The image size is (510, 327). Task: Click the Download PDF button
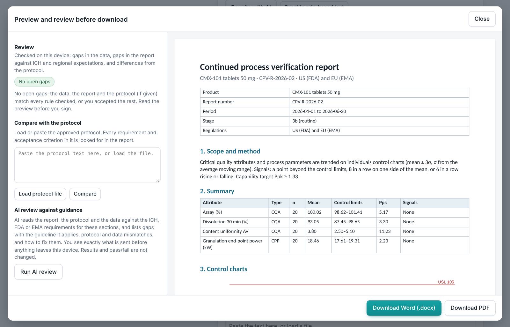tap(470, 308)
